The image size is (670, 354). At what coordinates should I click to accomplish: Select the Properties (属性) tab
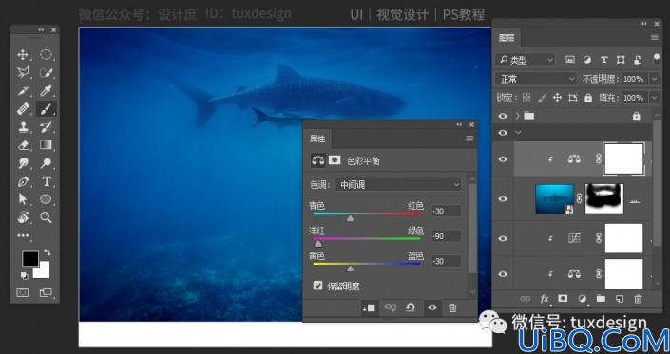coord(317,139)
